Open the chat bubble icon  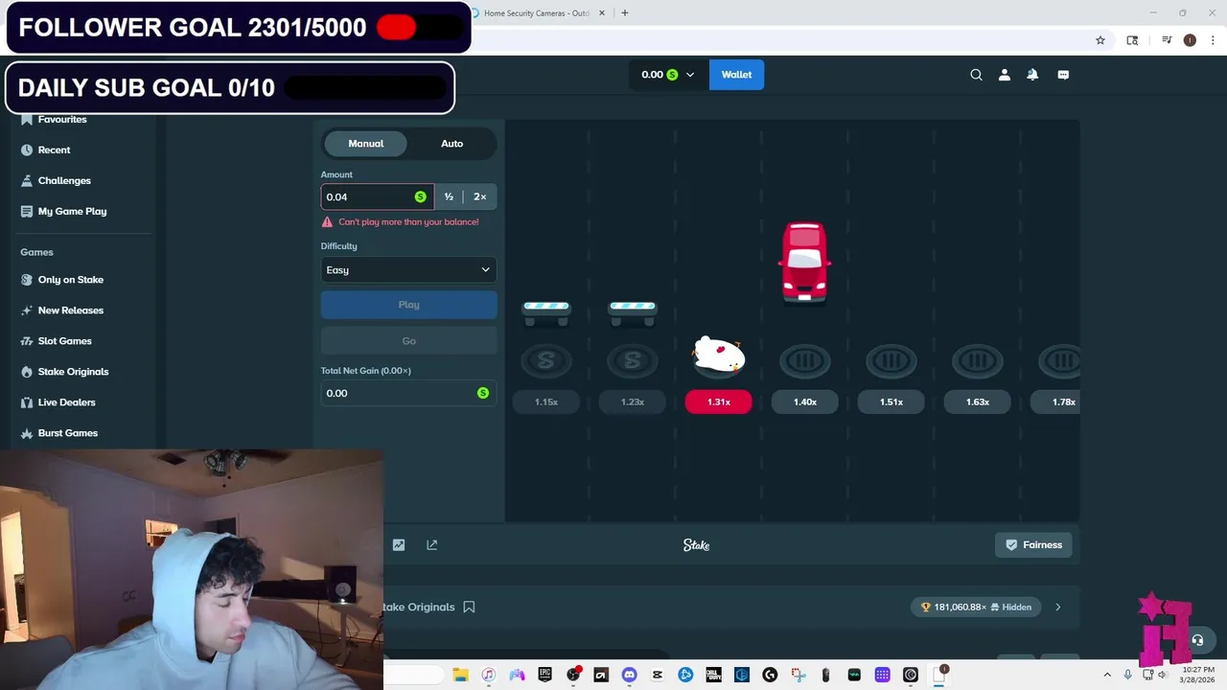click(1063, 75)
